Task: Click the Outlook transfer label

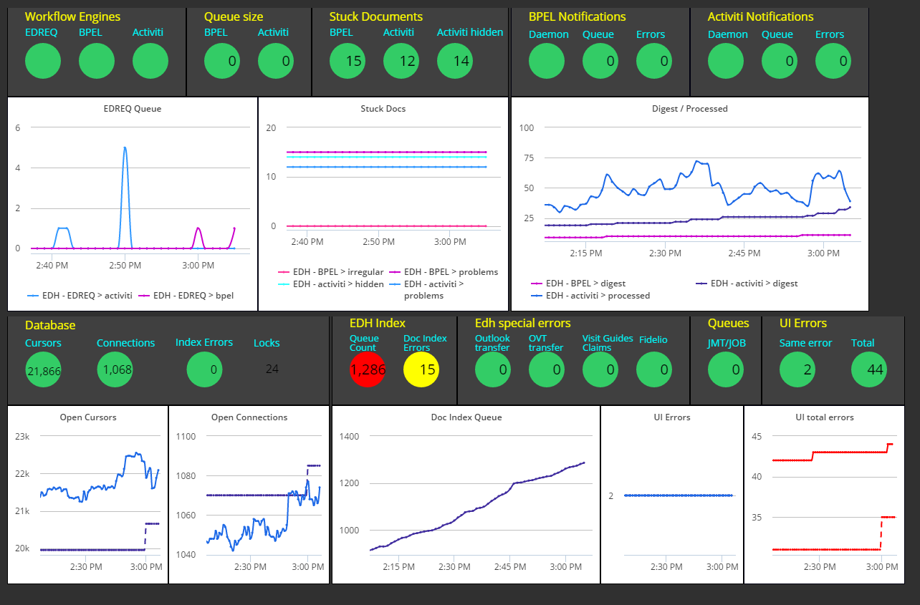Action: pyautogui.click(x=493, y=343)
